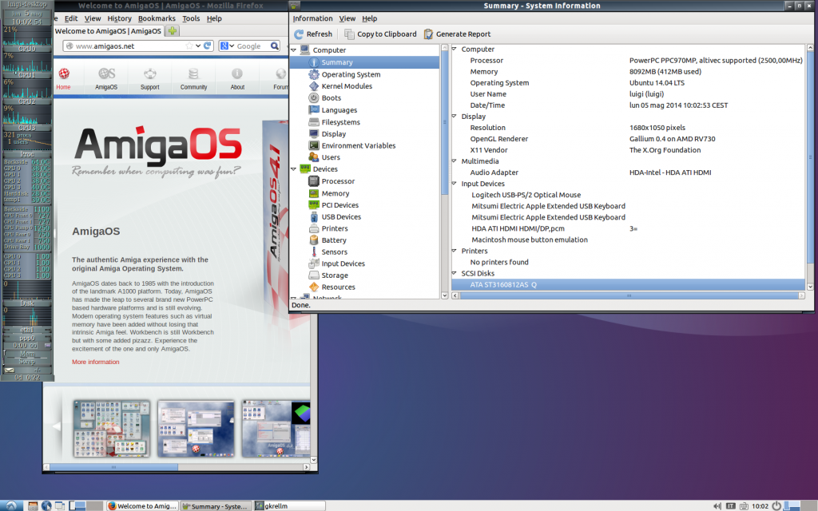Screen dimensions: 818x511
Task: Click the AmigaOS nav icon on the webpage
Action: pyautogui.click(x=106, y=74)
